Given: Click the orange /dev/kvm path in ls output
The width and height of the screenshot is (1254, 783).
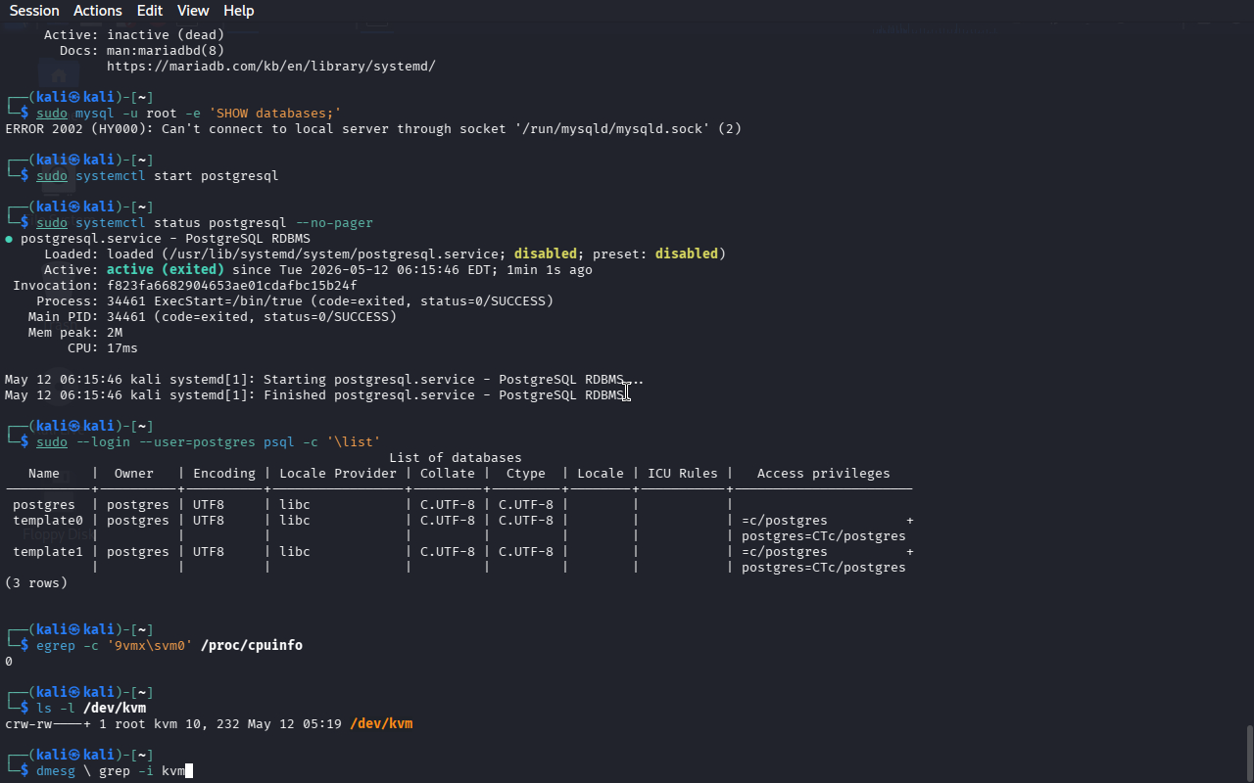Looking at the screenshot, I should 381,724.
